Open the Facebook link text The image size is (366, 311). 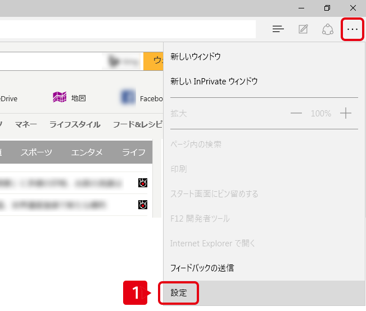[x=151, y=99]
